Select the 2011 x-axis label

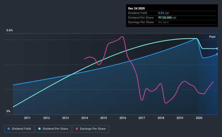point(27,118)
